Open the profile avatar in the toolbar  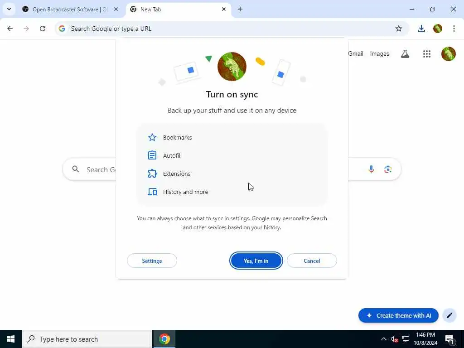(437, 29)
